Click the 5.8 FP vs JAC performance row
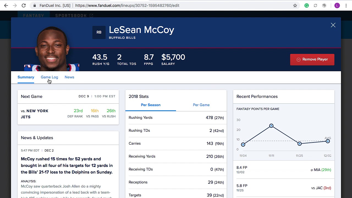Screen dimensions: 352x198 284,188
